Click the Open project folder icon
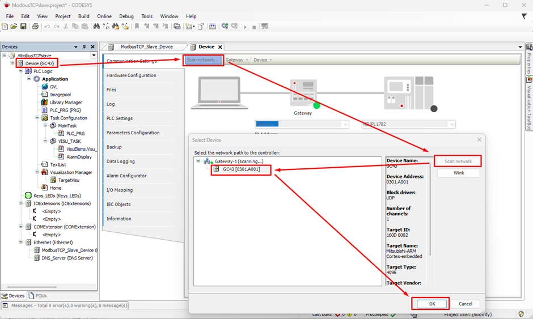The image size is (533, 319). [x=14, y=26]
